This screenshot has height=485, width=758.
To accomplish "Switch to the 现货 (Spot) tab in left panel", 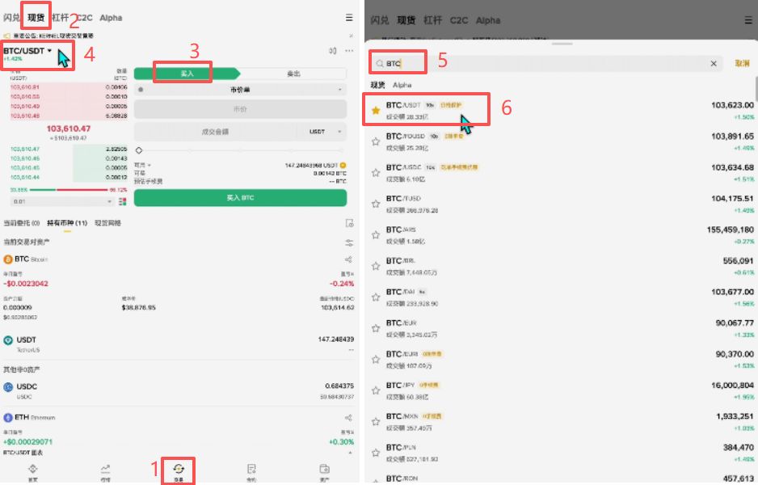I will [x=36, y=17].
